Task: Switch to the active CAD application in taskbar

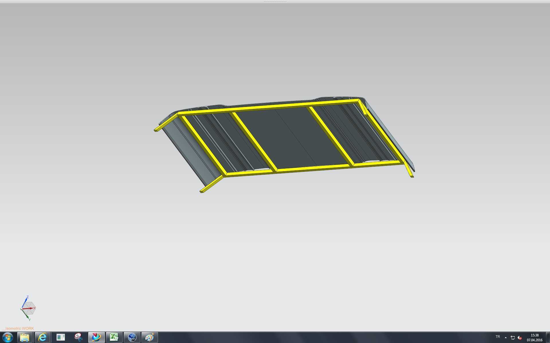Action: click(96, 338)
